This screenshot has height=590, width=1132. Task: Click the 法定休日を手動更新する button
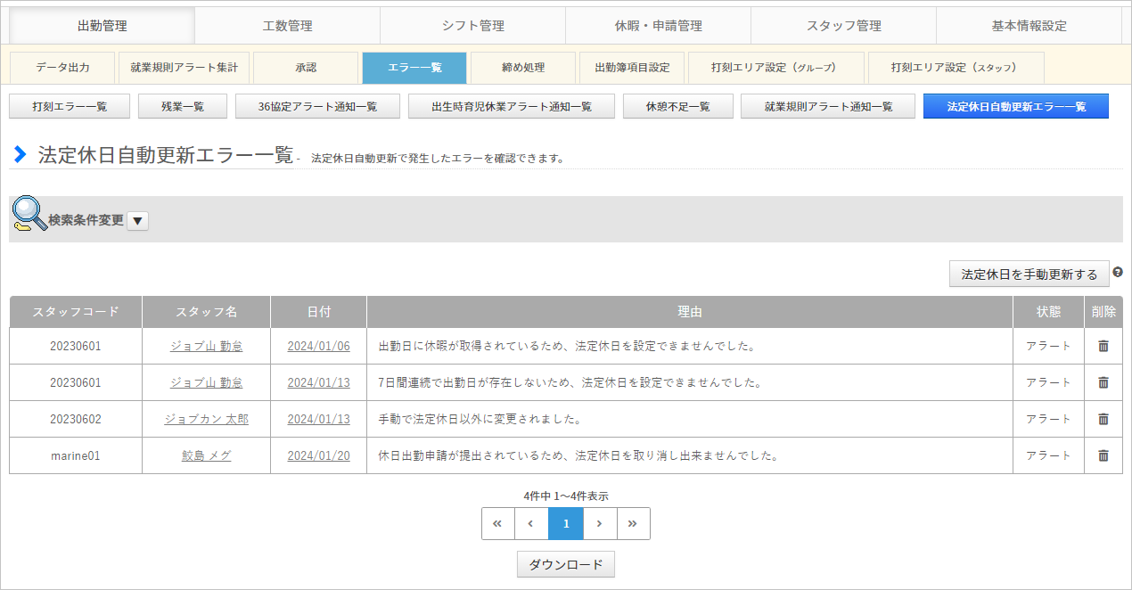(x=1029, y=275)
